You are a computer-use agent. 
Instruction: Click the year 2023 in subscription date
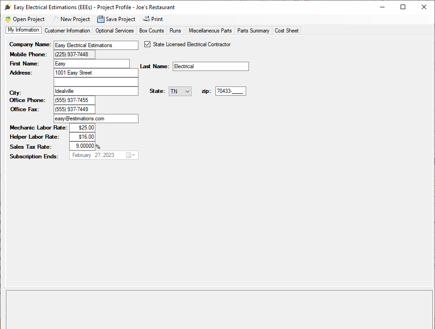(109, 155)
